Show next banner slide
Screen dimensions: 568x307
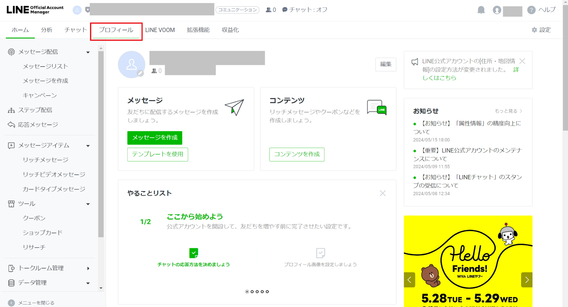tap(527, 280)
